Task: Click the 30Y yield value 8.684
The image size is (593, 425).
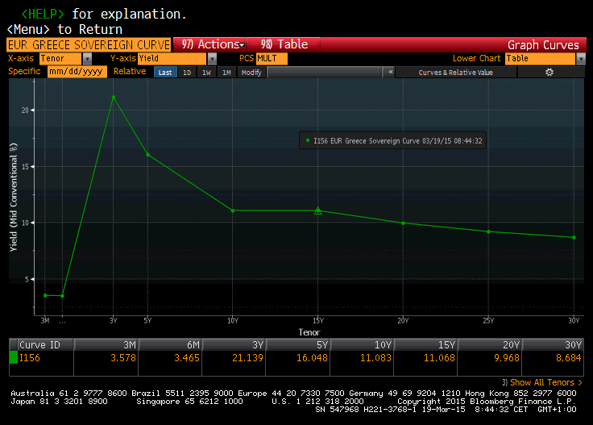Action: coord(568,357)
